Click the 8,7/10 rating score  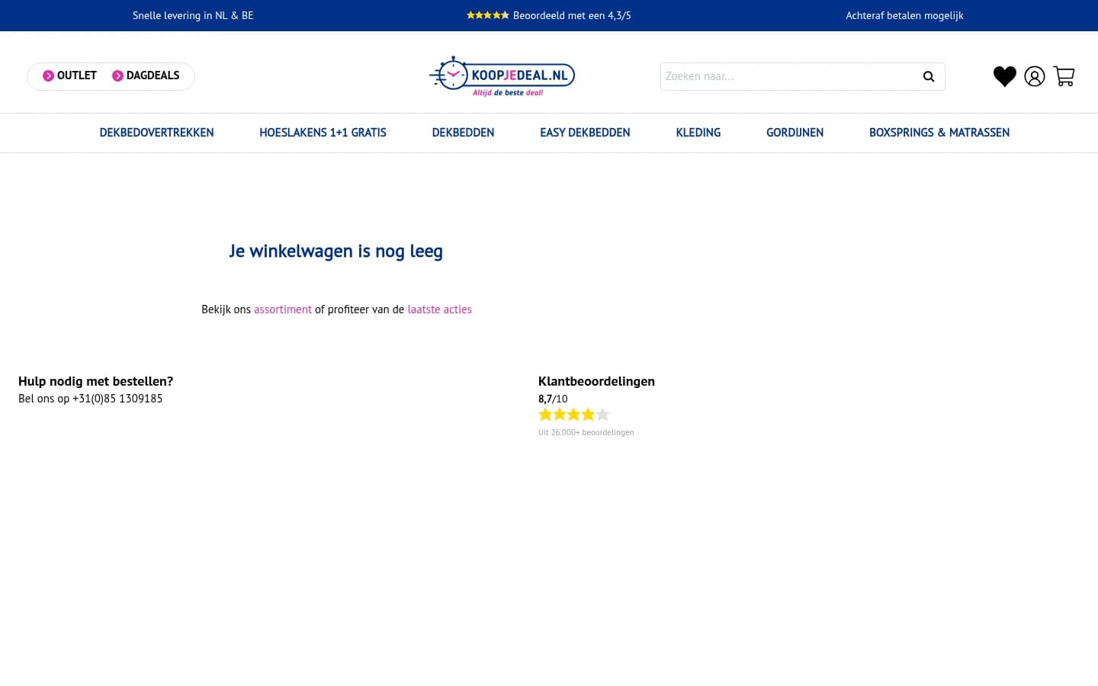tap(552, 398)
